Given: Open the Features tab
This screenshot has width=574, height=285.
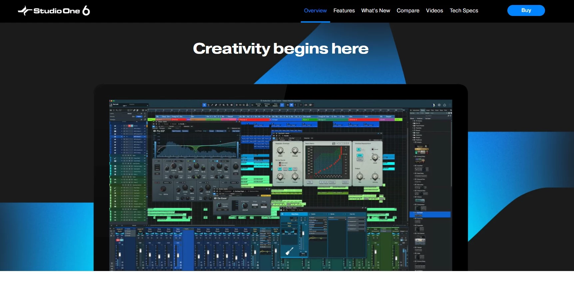Looking at the screenshot, I should (x=344, y=11).
